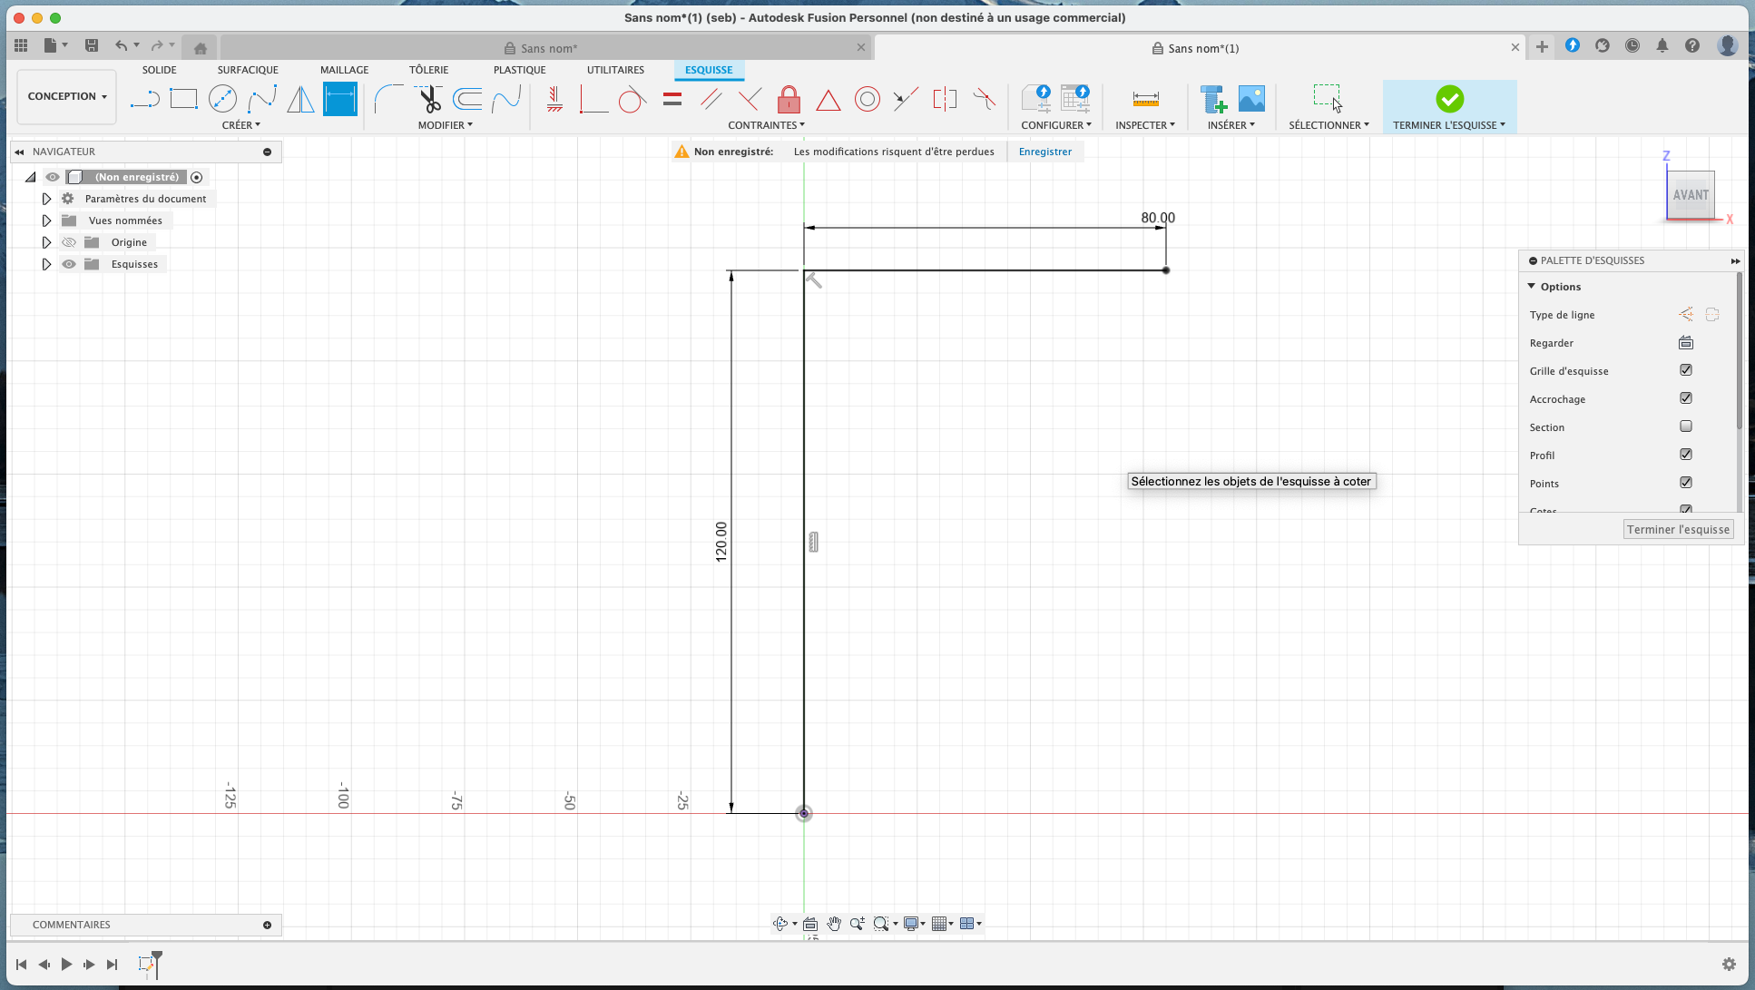This screenshot has width=1755, height=990.
Task: Click the Insert image icon
Action: point(1251,99)
